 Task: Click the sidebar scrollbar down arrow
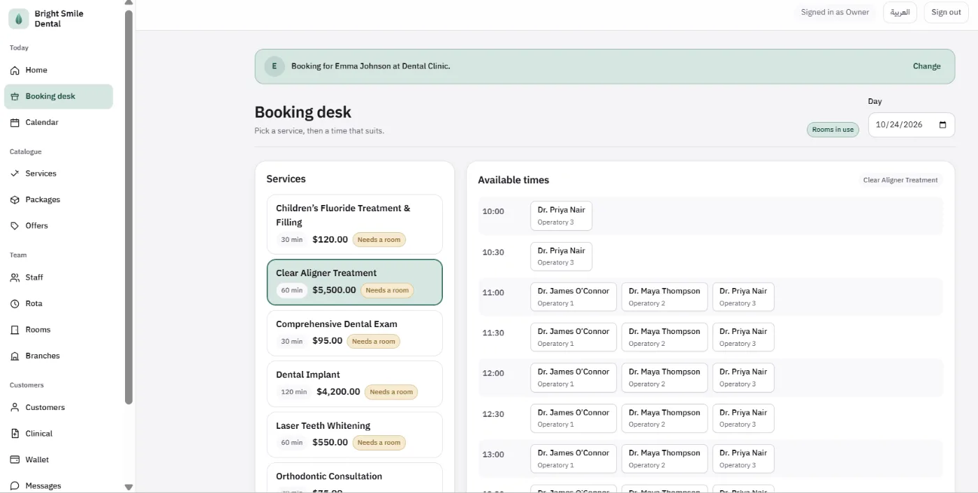[129, 487]
